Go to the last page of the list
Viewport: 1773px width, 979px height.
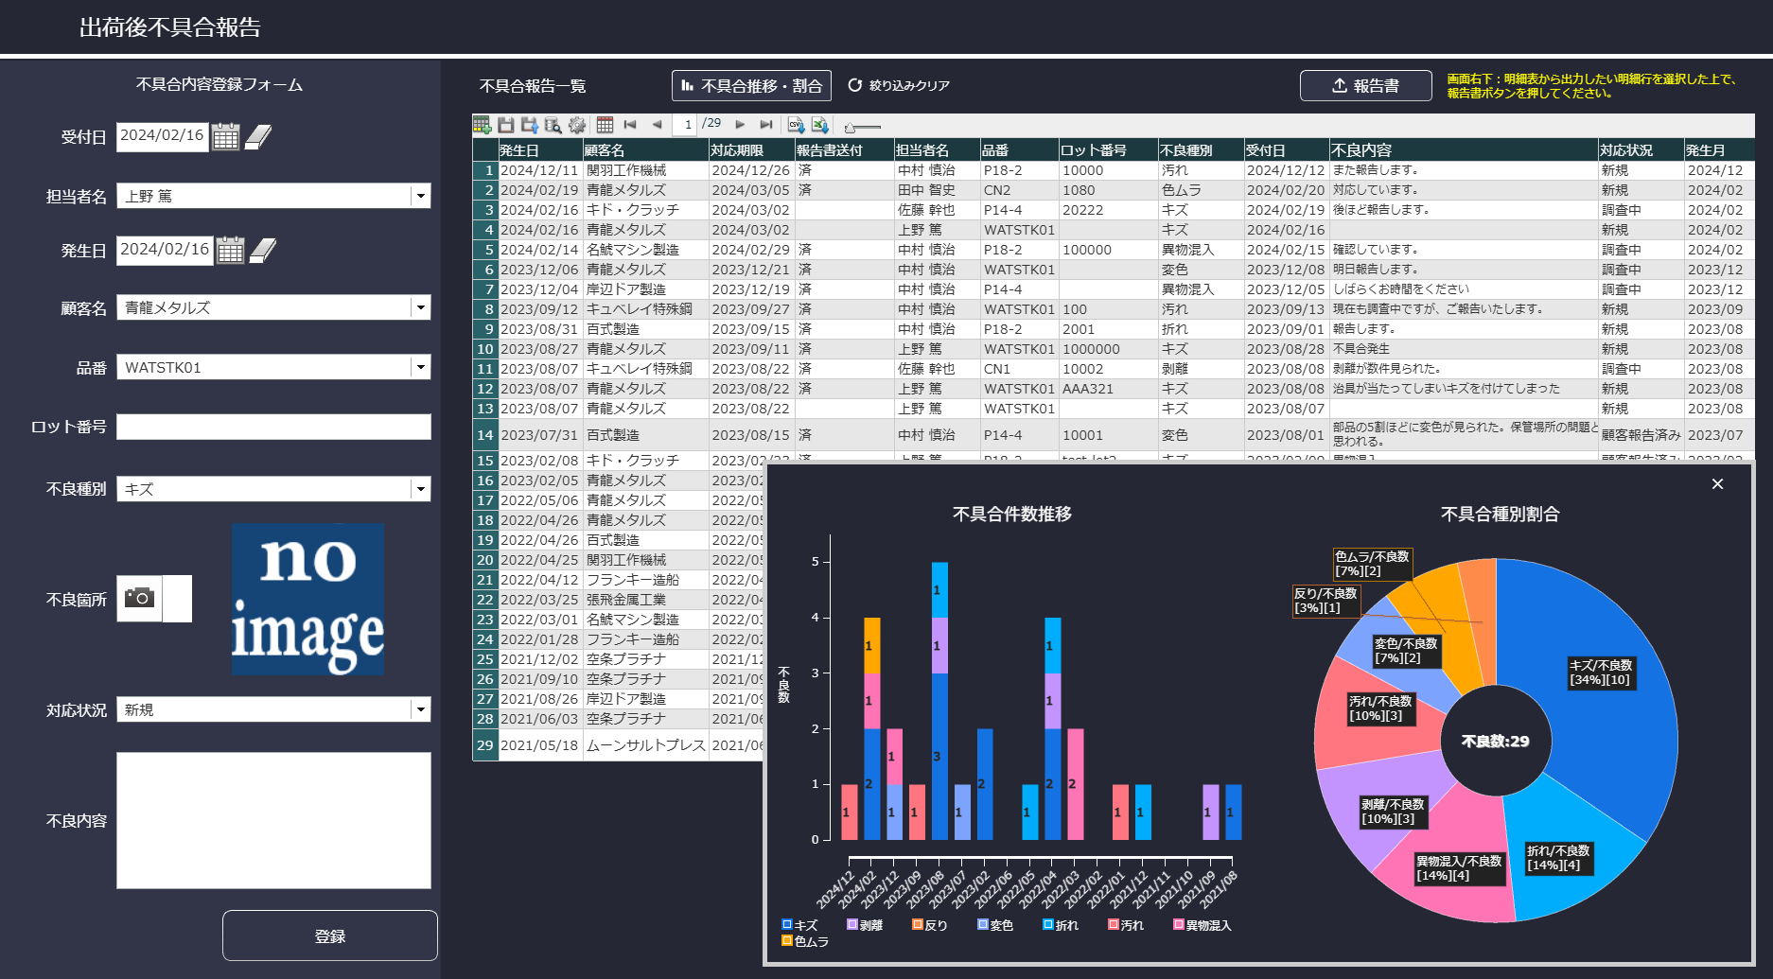click(766, 125)
